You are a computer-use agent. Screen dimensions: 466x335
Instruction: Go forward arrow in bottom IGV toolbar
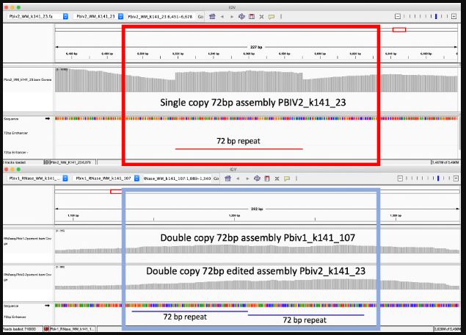point(247,179)
